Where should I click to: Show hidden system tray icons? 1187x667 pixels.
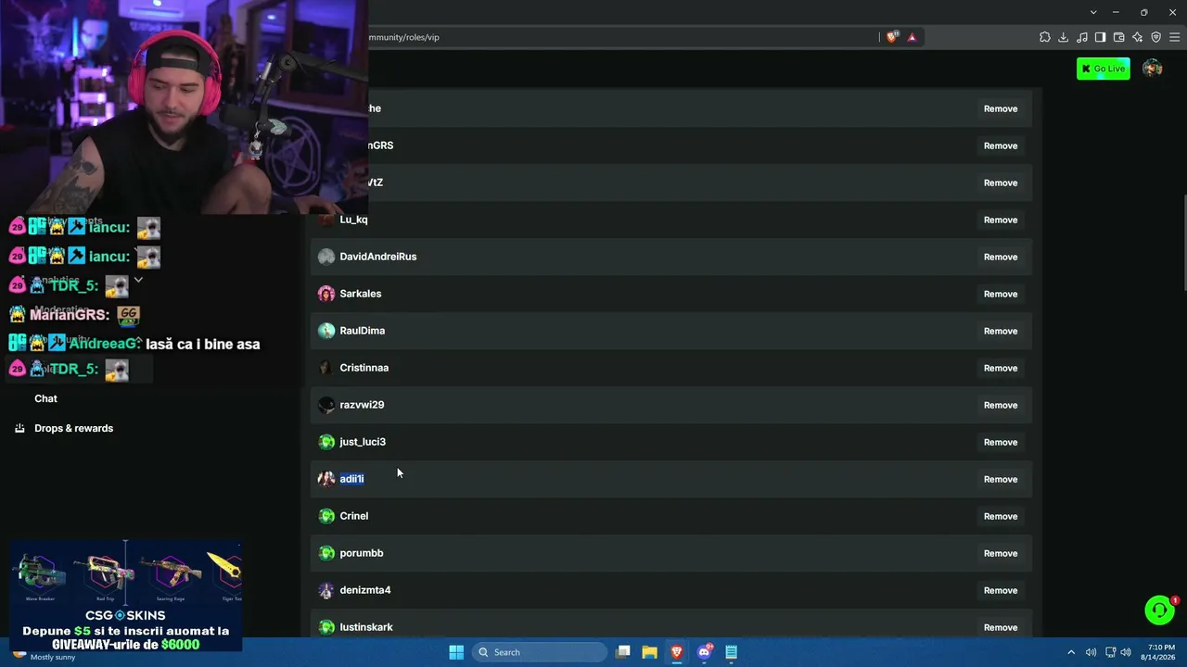(1071, 652)
